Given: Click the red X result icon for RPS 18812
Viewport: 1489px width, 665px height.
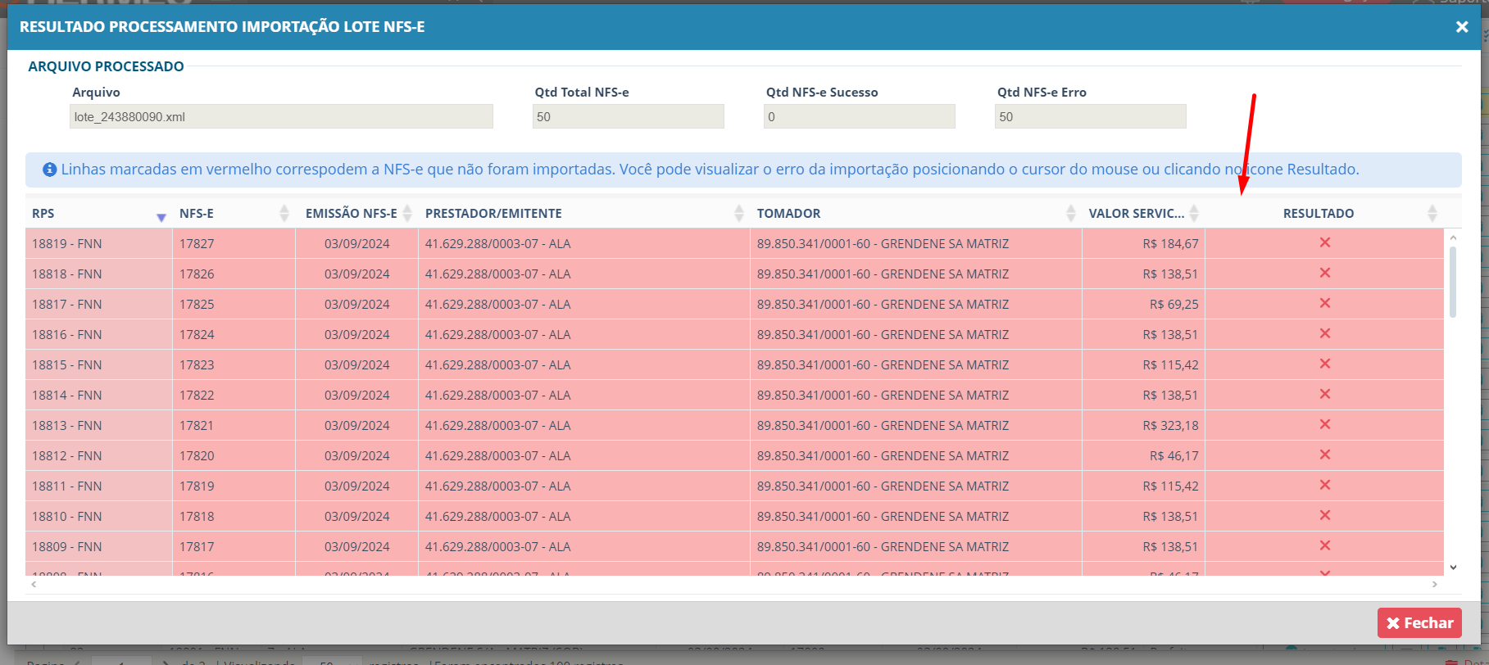Looking at the screenshot, I should (1324, 455).
